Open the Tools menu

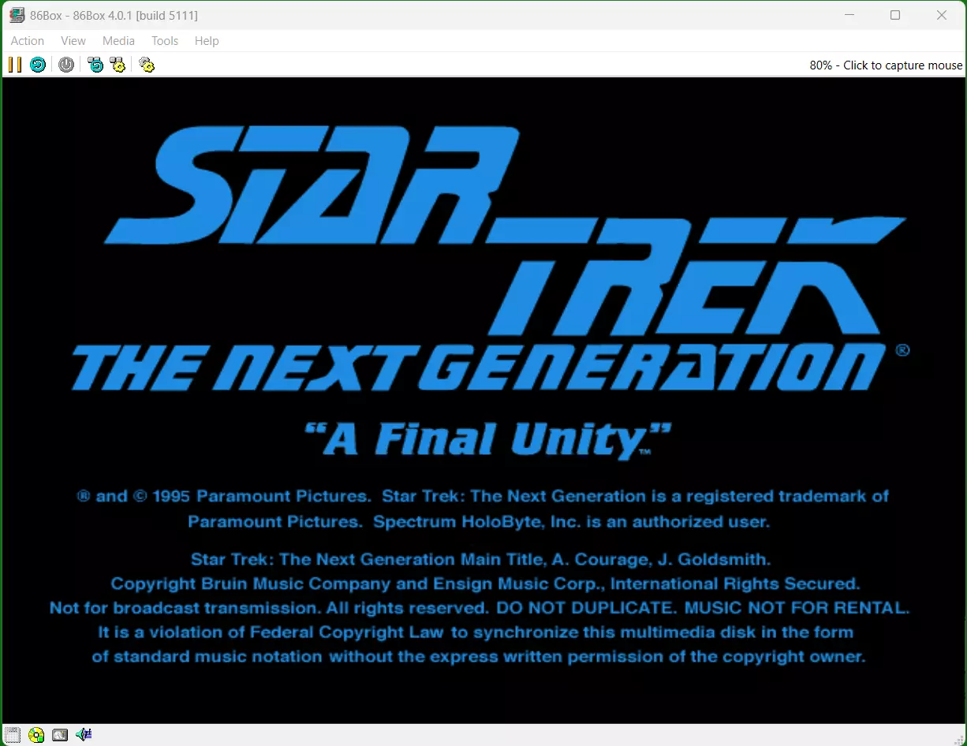[165, 41]
